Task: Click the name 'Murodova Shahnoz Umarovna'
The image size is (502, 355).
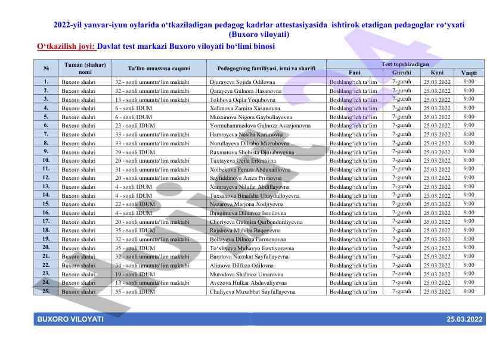Action: pyautogui.click(x=246, y=275)
